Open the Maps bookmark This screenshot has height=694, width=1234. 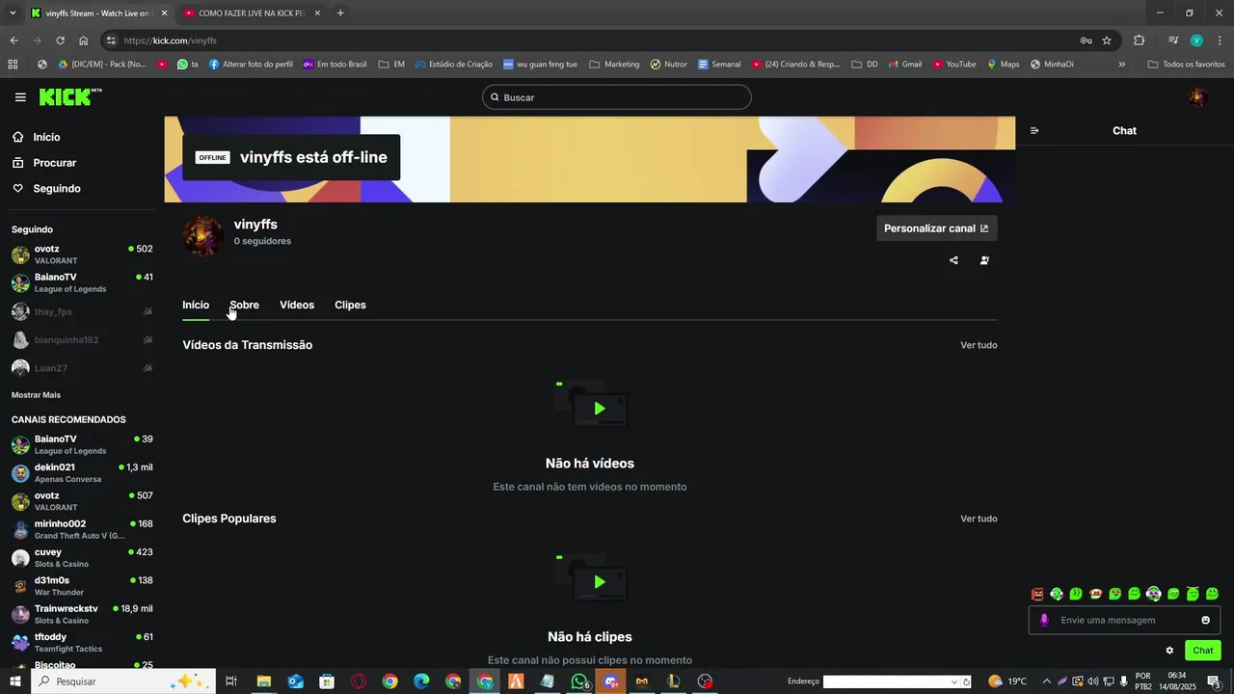point(1003,65)
